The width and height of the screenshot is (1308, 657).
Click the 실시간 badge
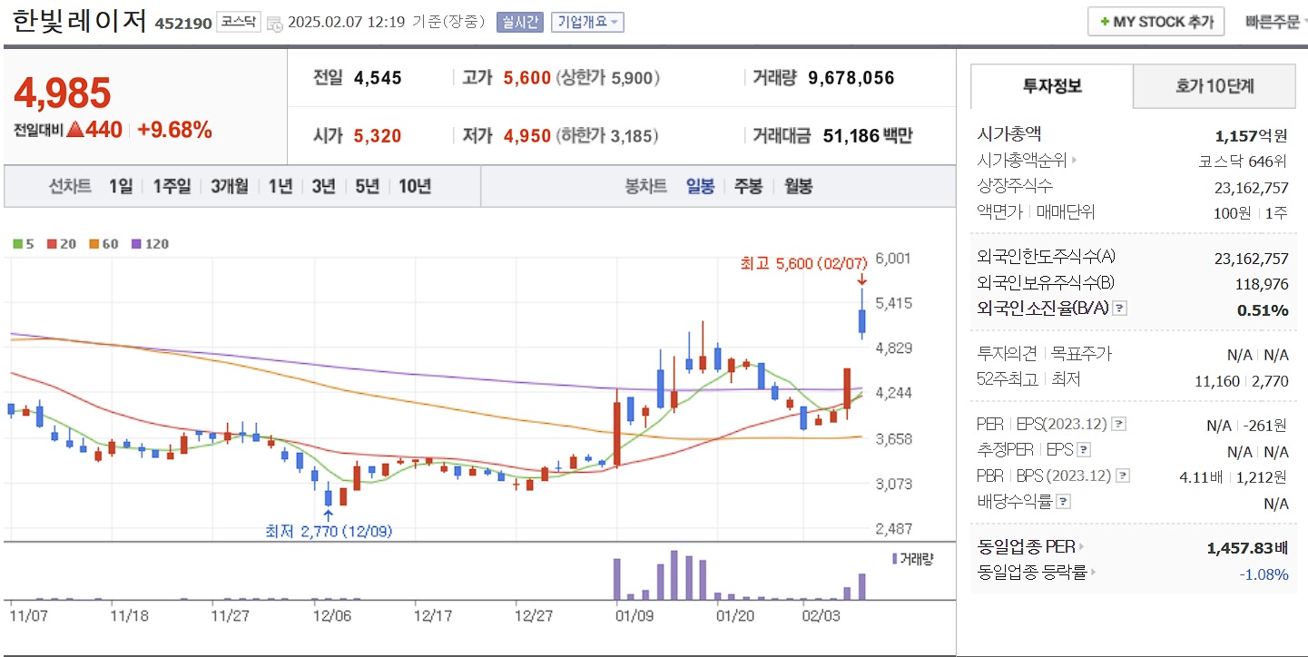(519, 22)
